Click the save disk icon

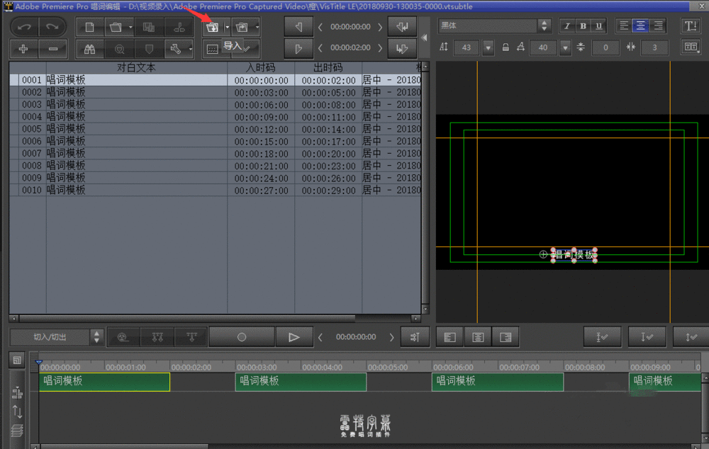(149, 28)
